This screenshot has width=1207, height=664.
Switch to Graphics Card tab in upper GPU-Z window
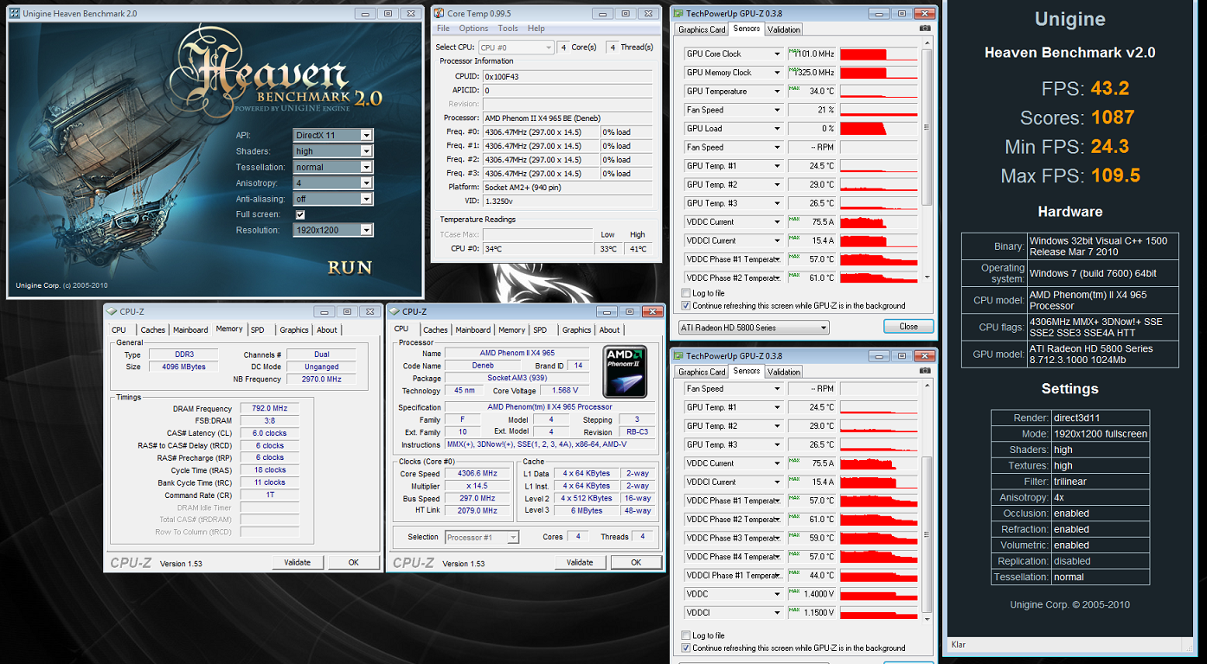click(702, 29)
